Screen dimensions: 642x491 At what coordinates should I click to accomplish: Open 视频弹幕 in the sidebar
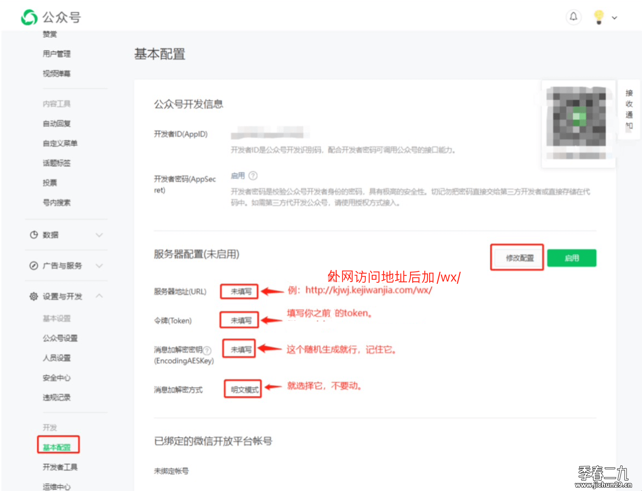click(x=57, y=74)
